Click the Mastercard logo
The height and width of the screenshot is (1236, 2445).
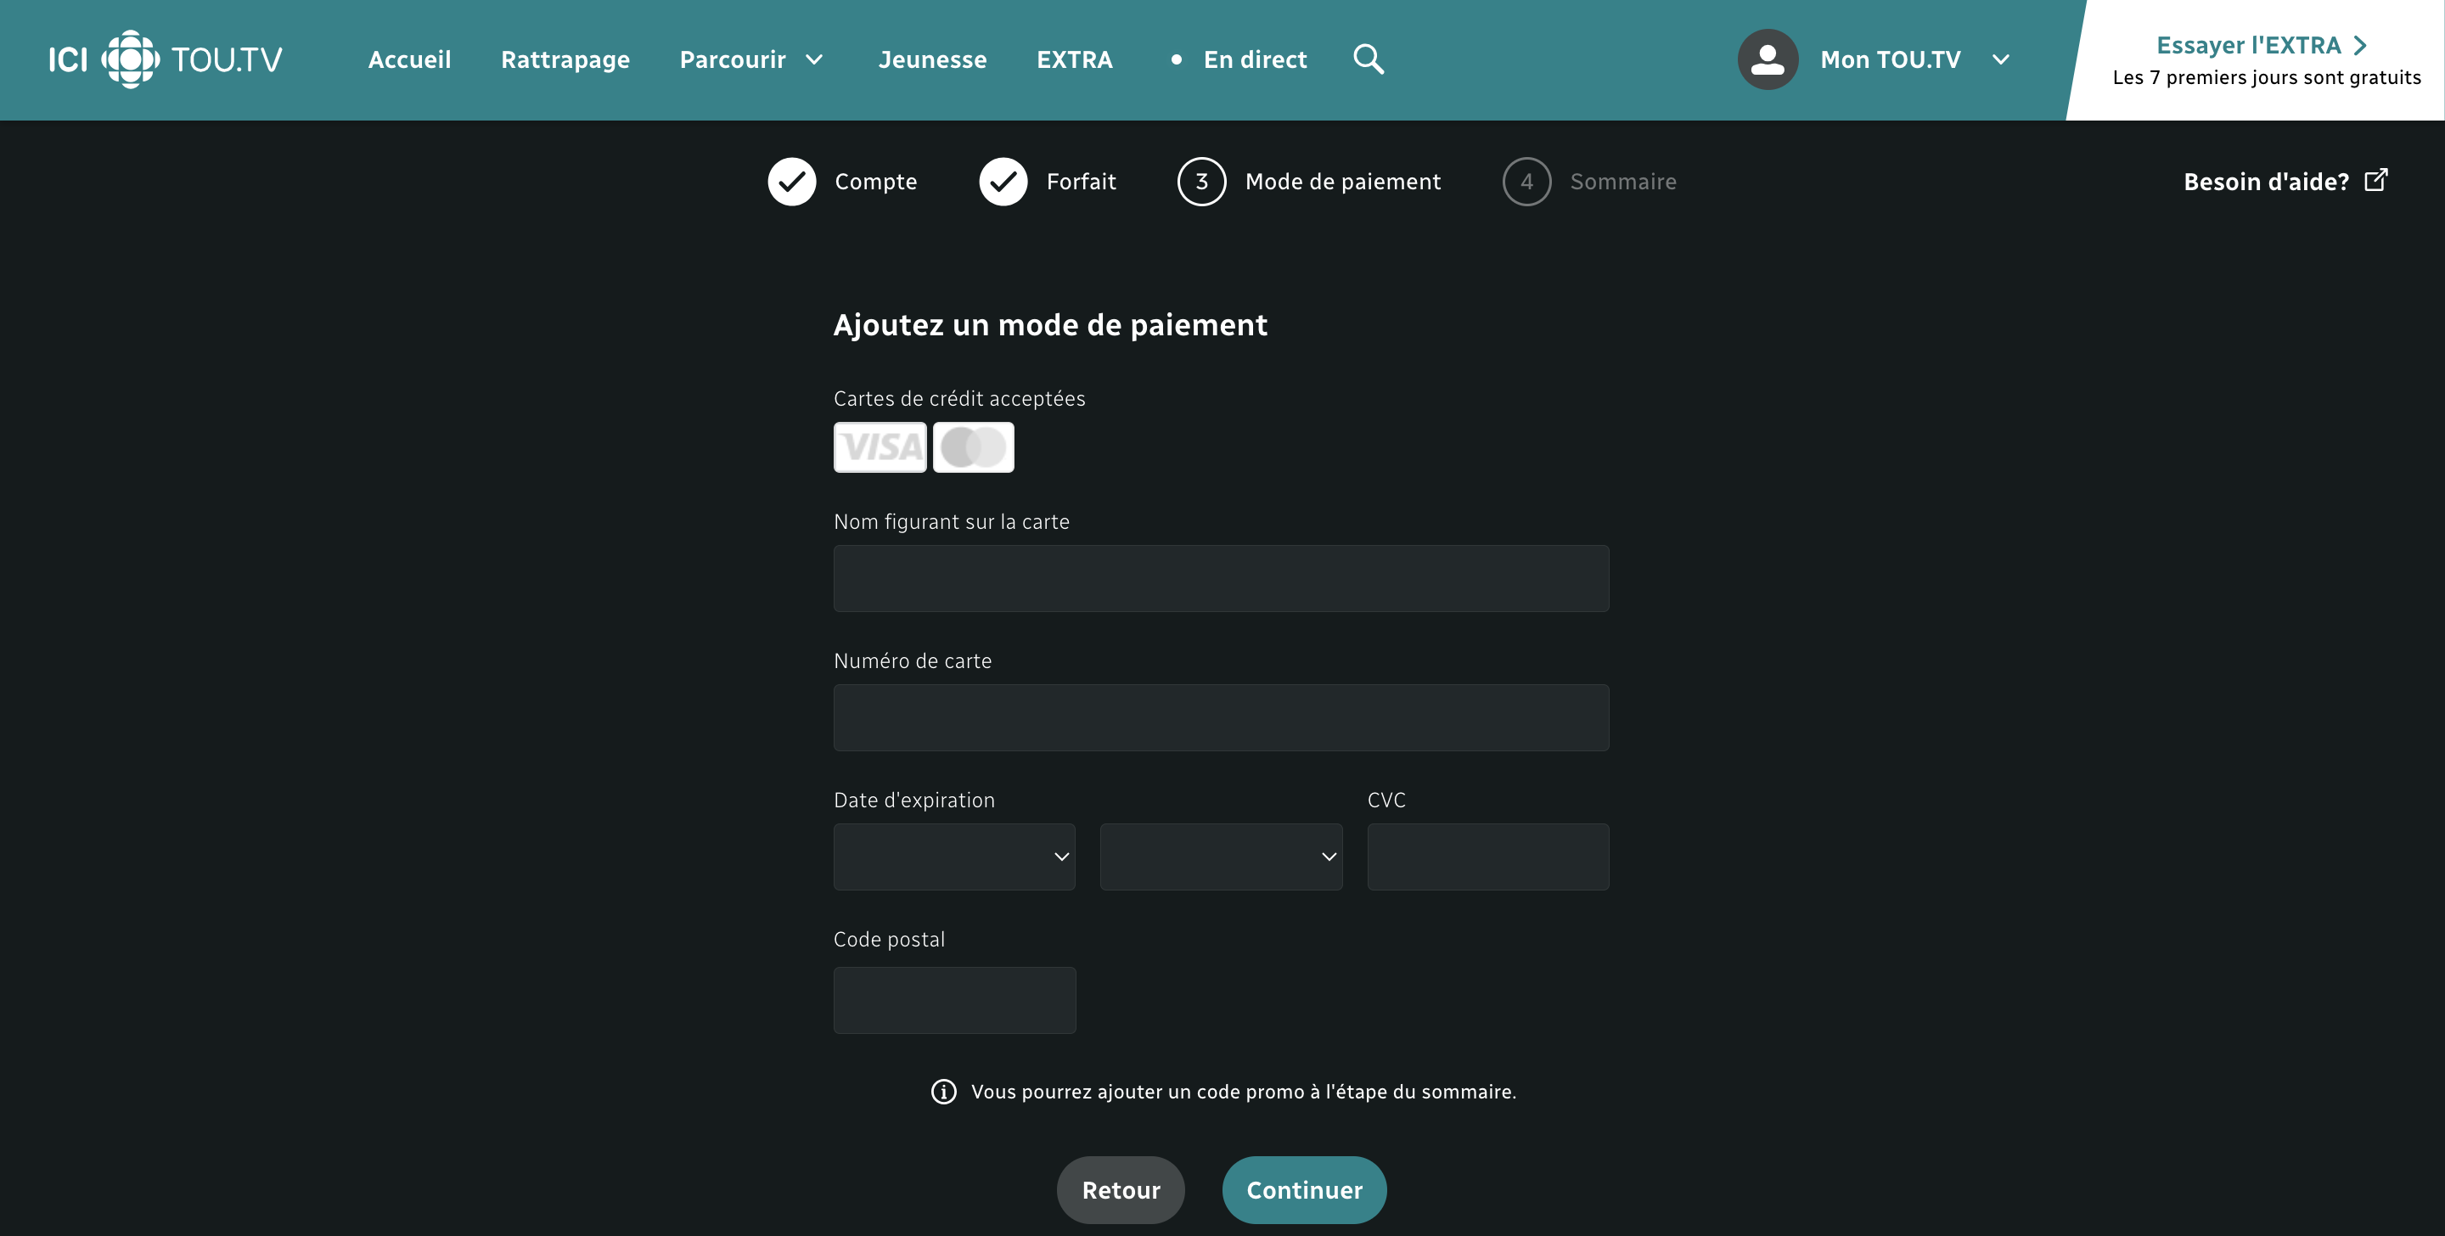pos(973,447)
